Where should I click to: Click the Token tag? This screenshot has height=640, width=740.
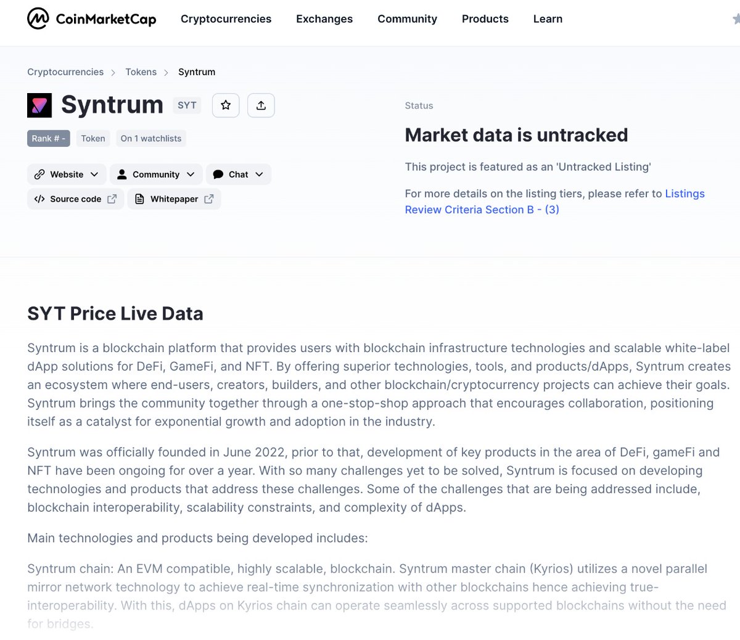pos(93,139)
